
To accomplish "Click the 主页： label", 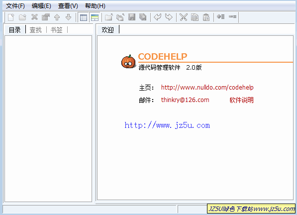I will 146,88.
